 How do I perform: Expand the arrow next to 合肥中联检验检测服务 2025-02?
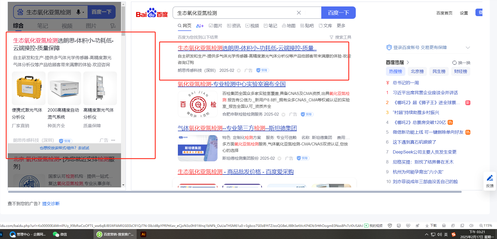coord(283,115)
